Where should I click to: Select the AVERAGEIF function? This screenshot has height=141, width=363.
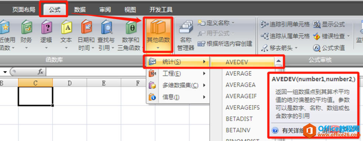(x=241, y=96)
